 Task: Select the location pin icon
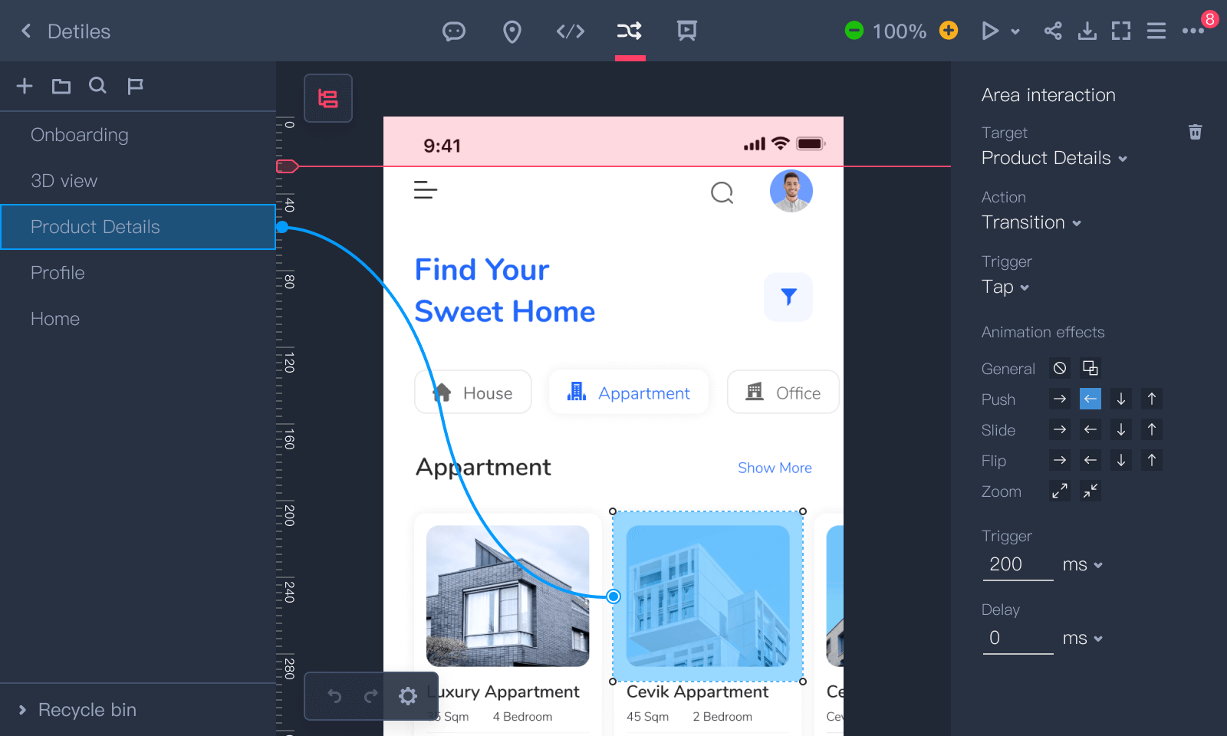click(x=512, y=31)
